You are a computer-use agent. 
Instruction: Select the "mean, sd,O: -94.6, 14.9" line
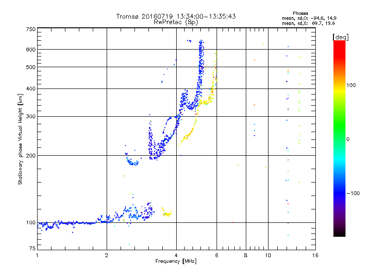coord(309,18)
